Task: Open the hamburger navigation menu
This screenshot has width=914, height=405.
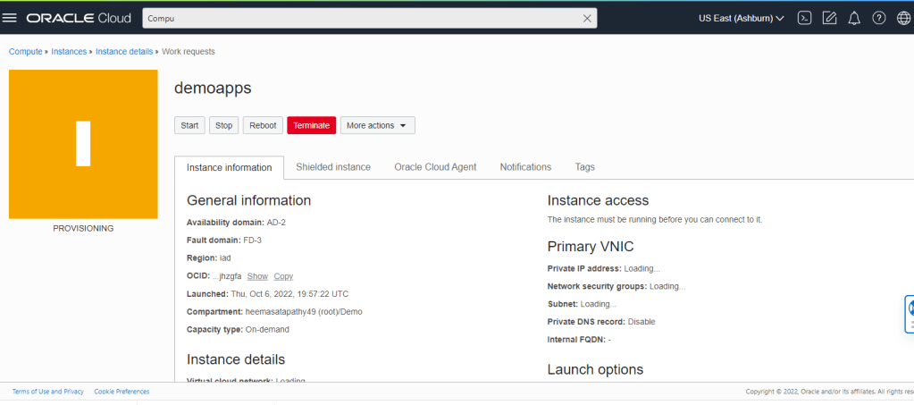Action: tap(11, 18)
